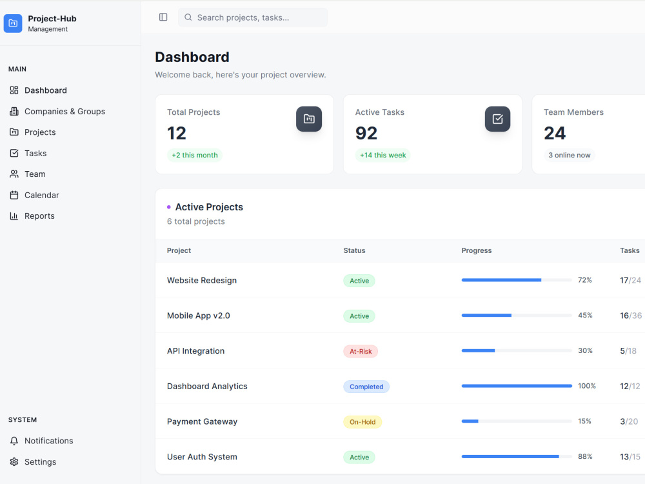Click the Projects folder icon in sidebar
The width and height of the screenshot is (645, 484).
click(14, 132)
